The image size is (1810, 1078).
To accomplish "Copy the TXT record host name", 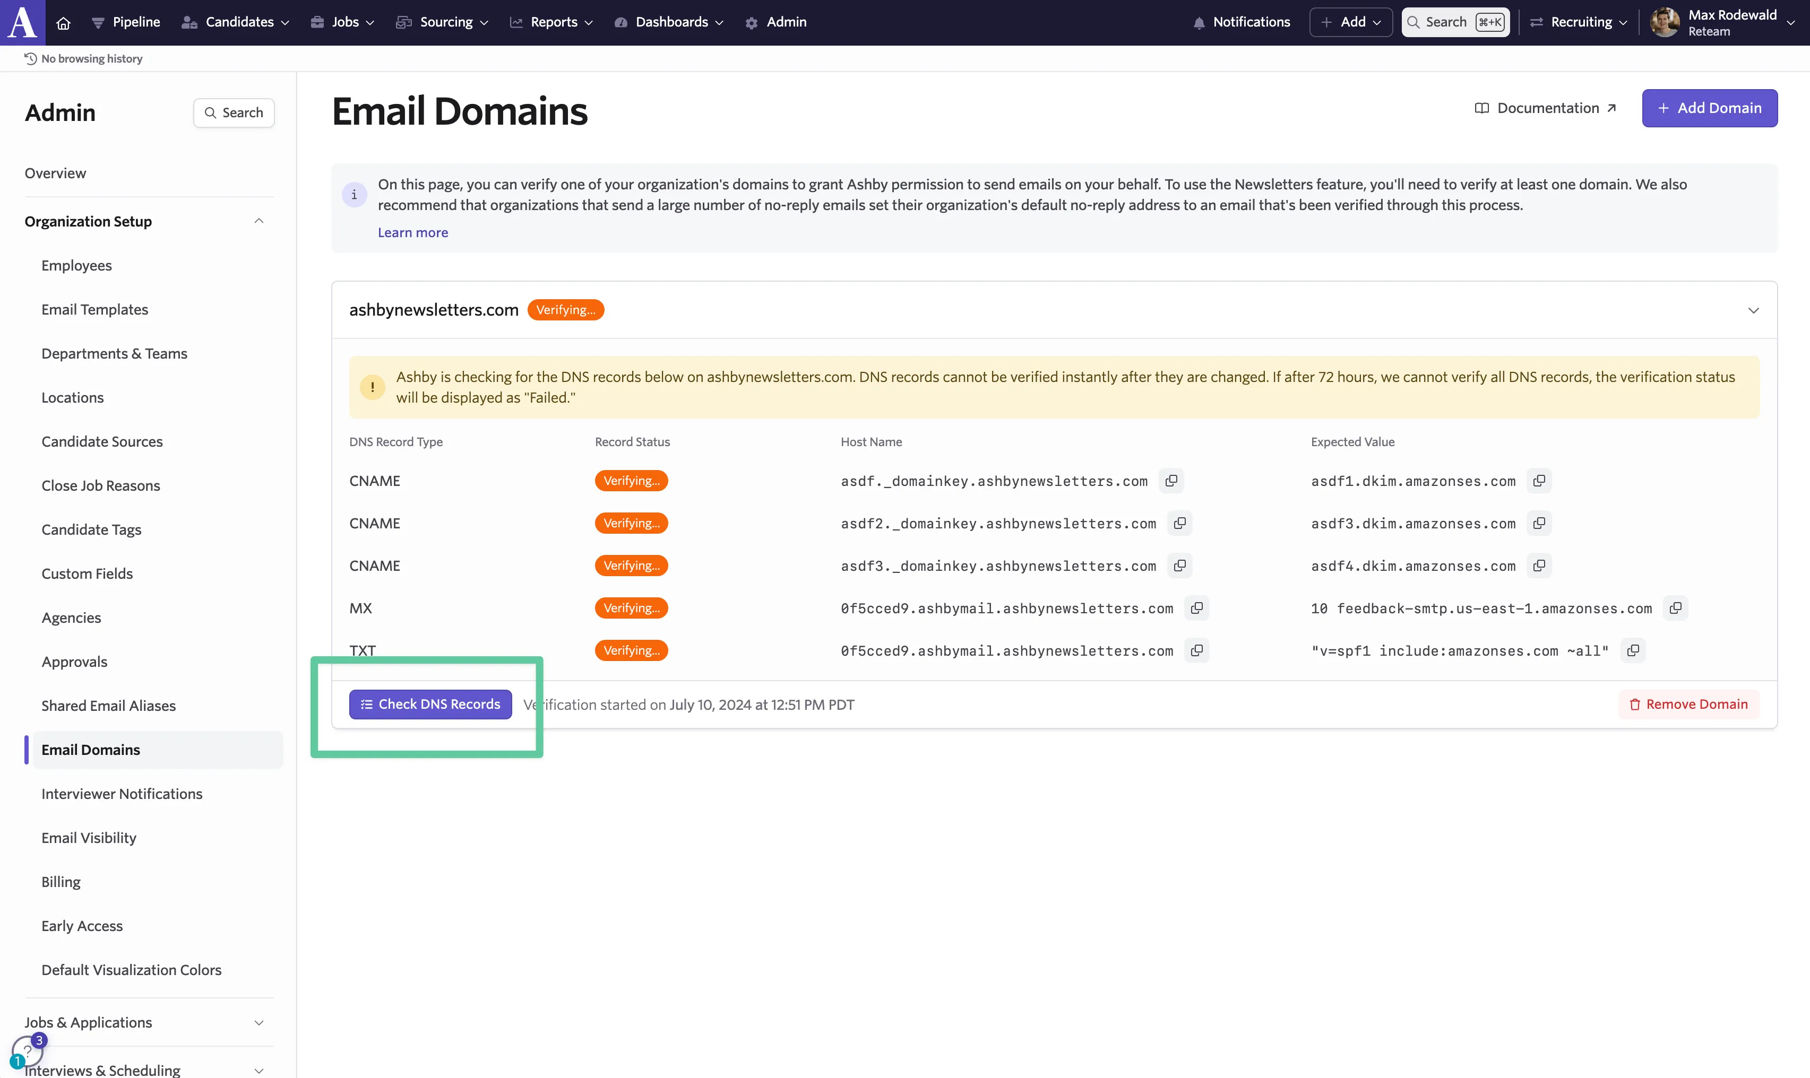I will click(x=1197, y=650).
